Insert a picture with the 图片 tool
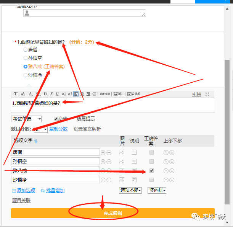Viewport: 233px width, 227px height. (x=119, y=94)
